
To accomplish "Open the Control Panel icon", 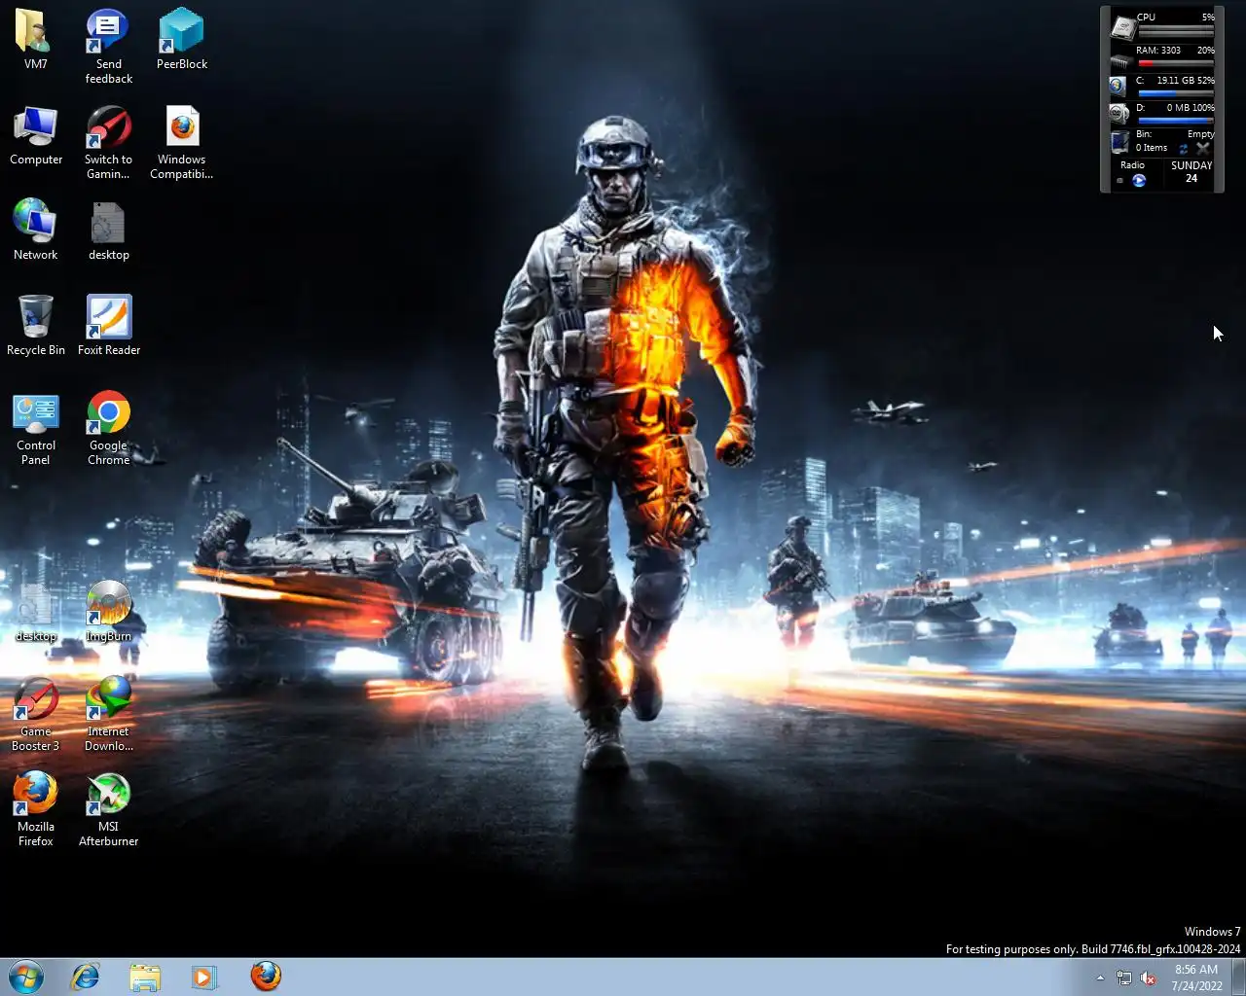I will click(x=36, y=429).
